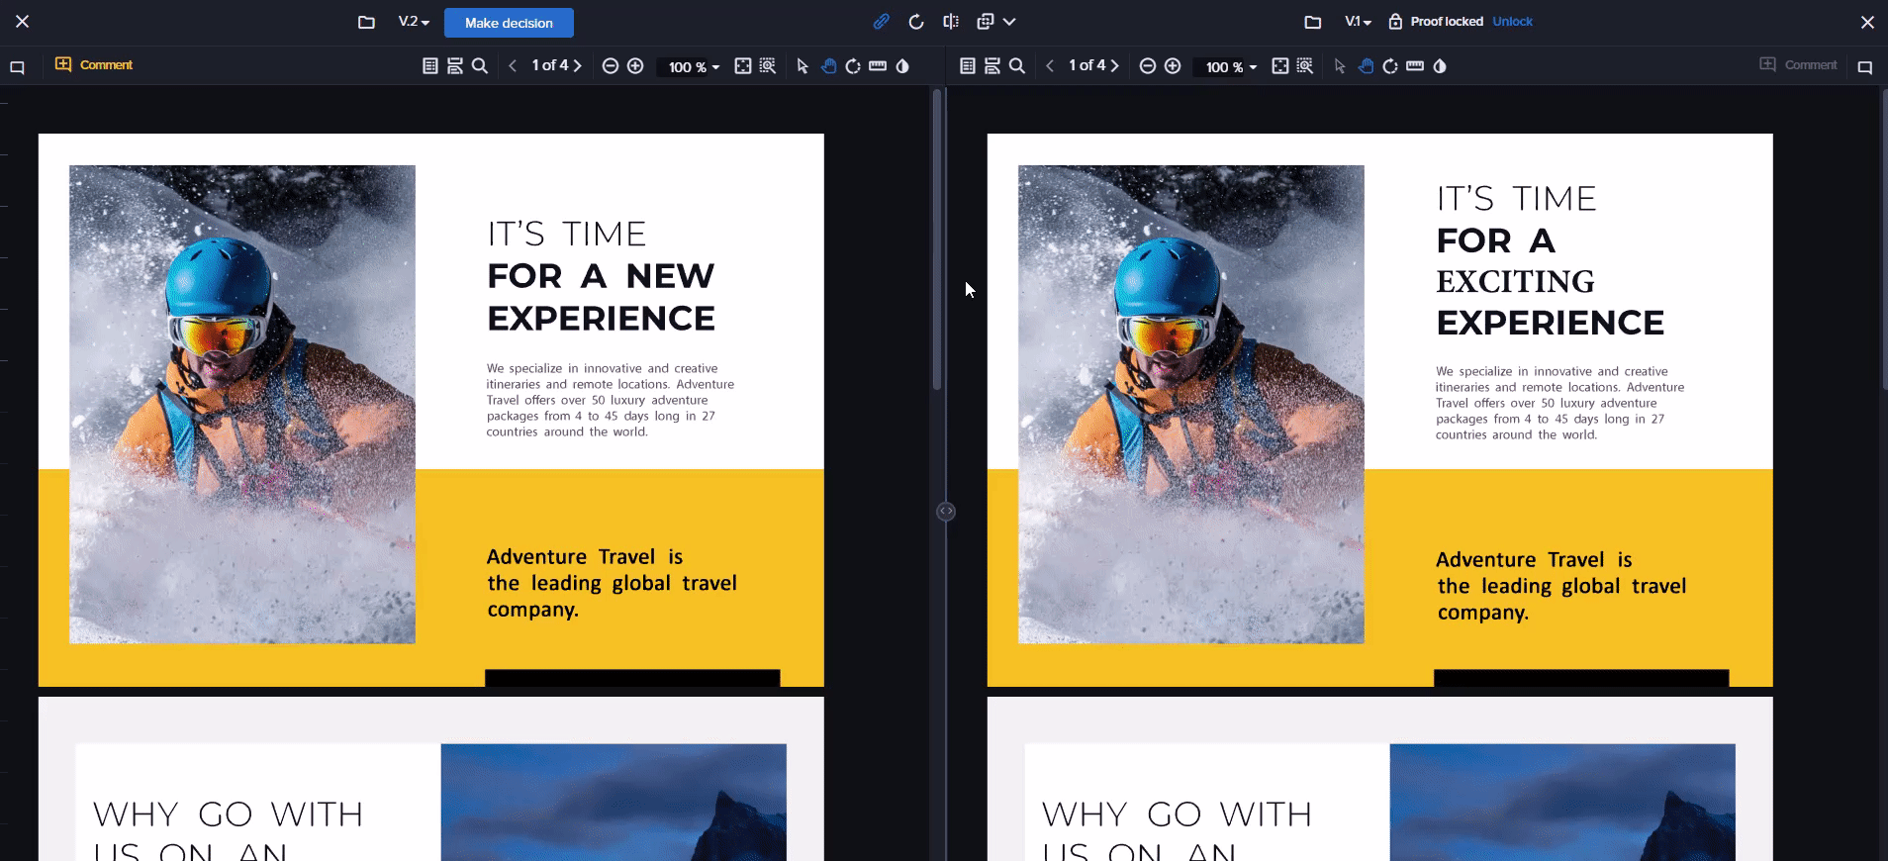The image size is (1888, 861).
Task: Click the '1 of 4' page indicator in the right pane
Action: click(x=1087, y=65)
